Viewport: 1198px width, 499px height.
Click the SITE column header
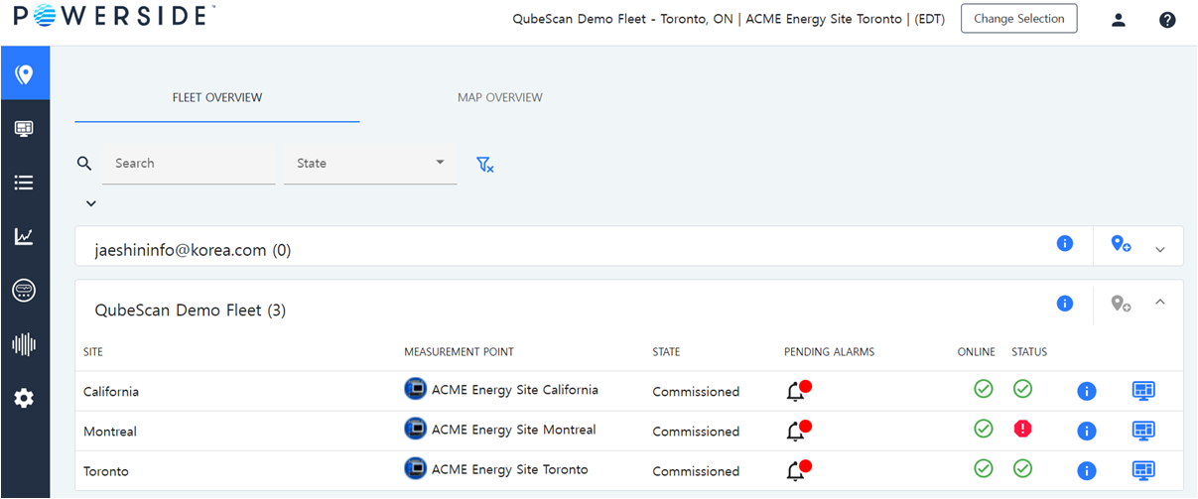point(93,352)
